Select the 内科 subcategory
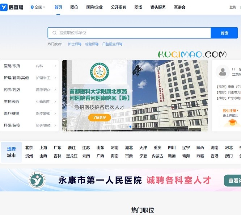The width and height of the screenshot is (241, 215). pyautogui.click(x=39, y=66)
